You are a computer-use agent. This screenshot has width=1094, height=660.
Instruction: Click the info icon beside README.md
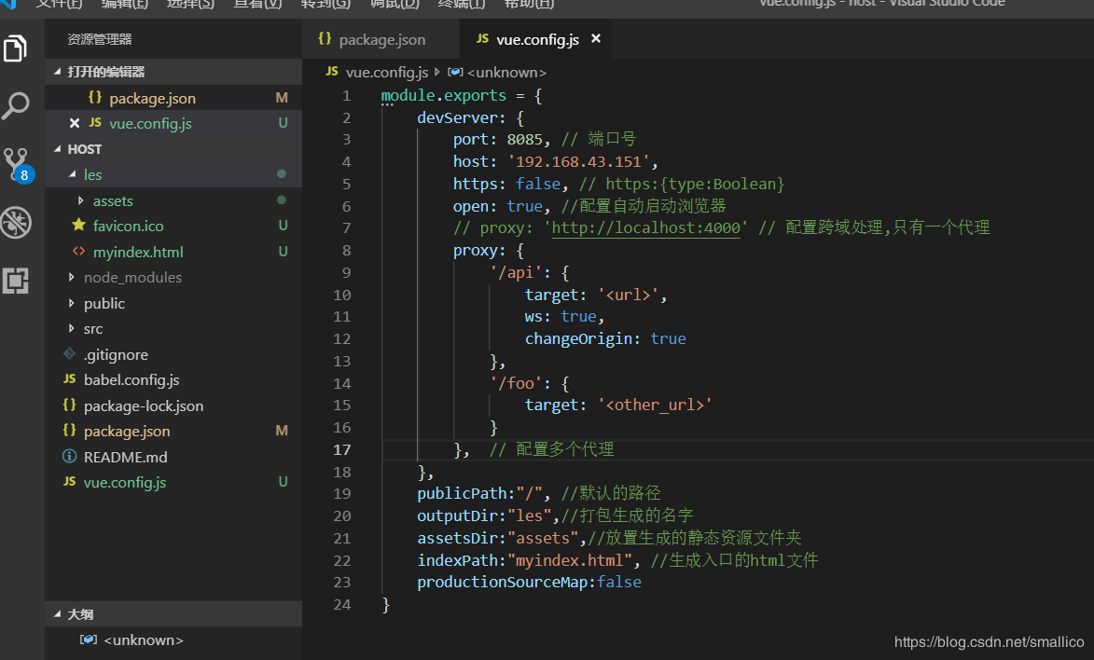tap(69, 456)
